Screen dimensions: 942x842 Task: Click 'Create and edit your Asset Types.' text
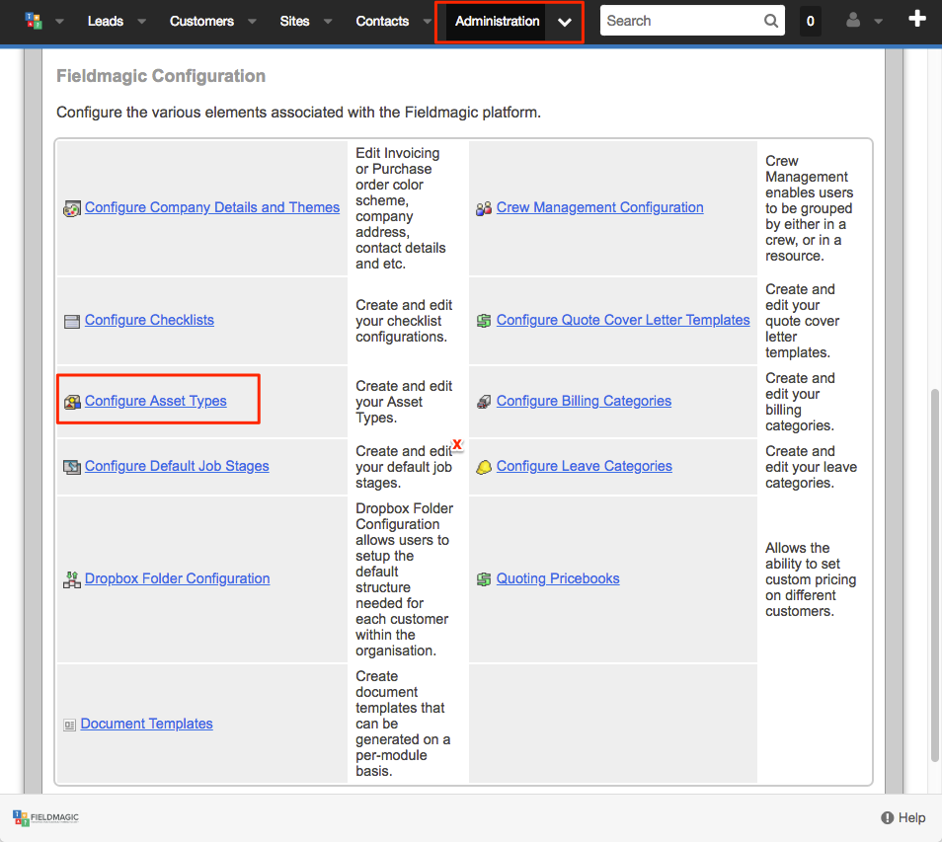[404, 402]
